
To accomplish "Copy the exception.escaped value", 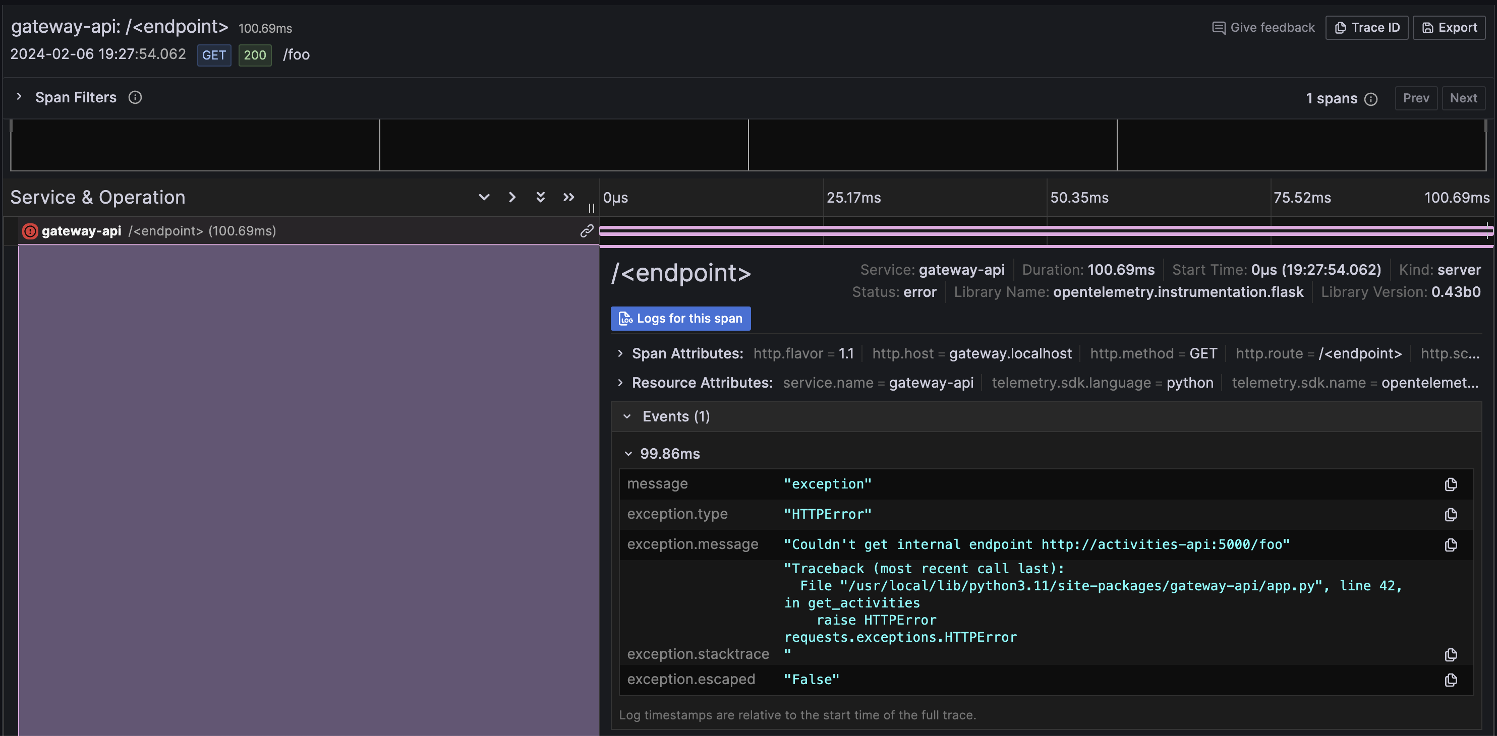I will pos(1451,680).
